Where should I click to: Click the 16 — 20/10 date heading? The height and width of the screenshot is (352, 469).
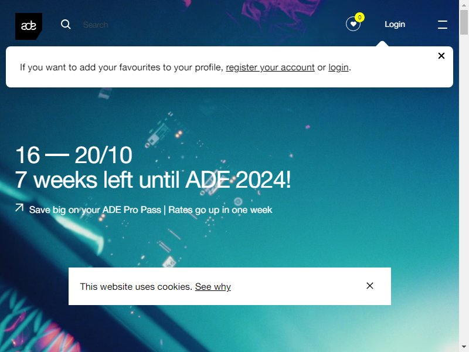coord(74,155)
